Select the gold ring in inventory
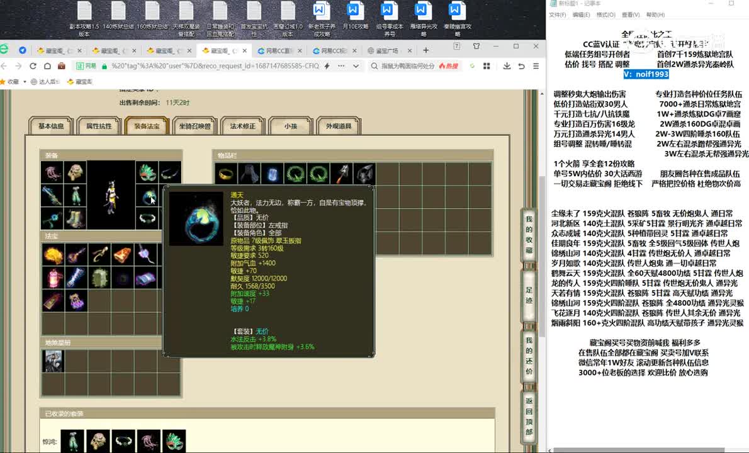 tap(225, 174)
